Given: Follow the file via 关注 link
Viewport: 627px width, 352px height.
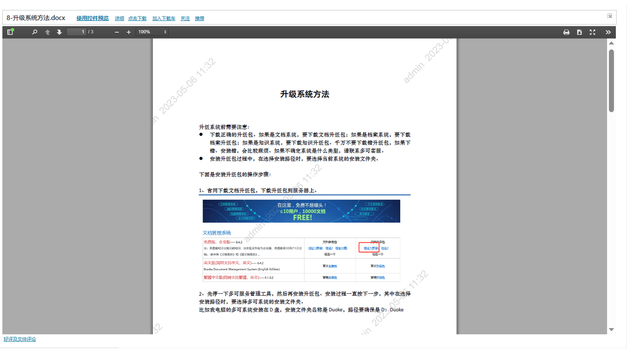Looking at the screenshot, I should point(185,18).
